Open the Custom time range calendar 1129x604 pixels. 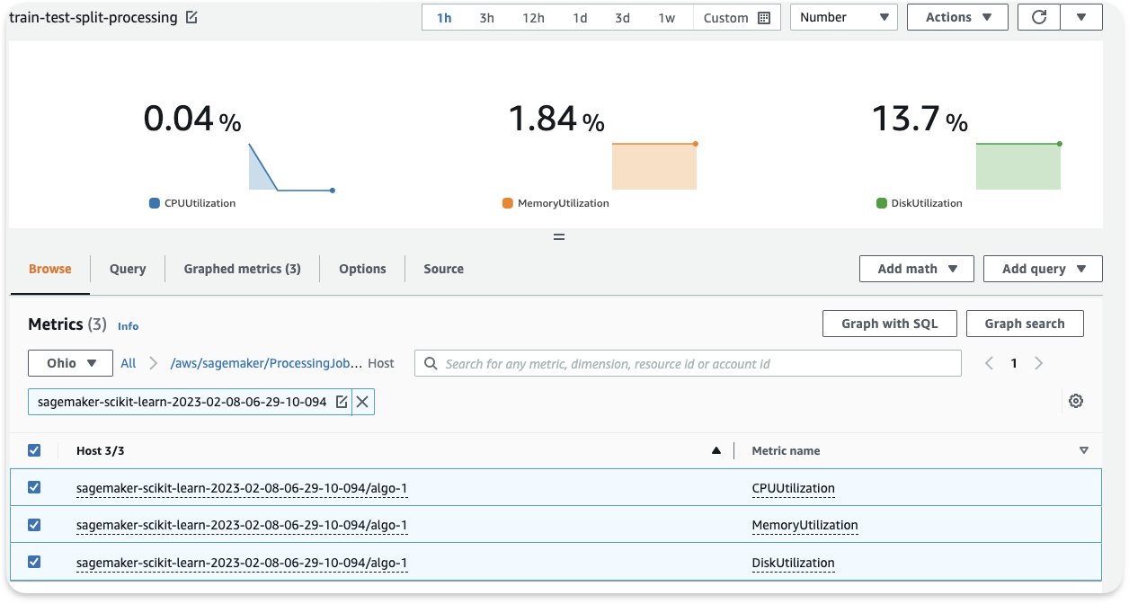coord(736,18)
